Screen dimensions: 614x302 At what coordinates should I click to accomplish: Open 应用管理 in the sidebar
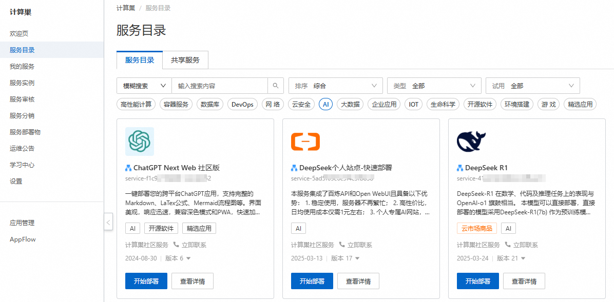pyautogui.click(x=52, y=223)
